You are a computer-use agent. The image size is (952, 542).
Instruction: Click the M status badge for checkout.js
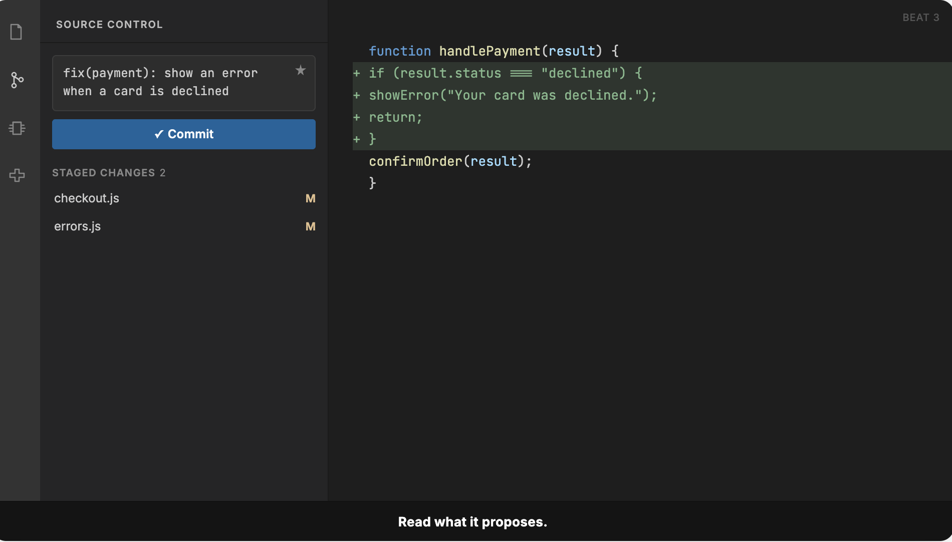coord(311,198)
